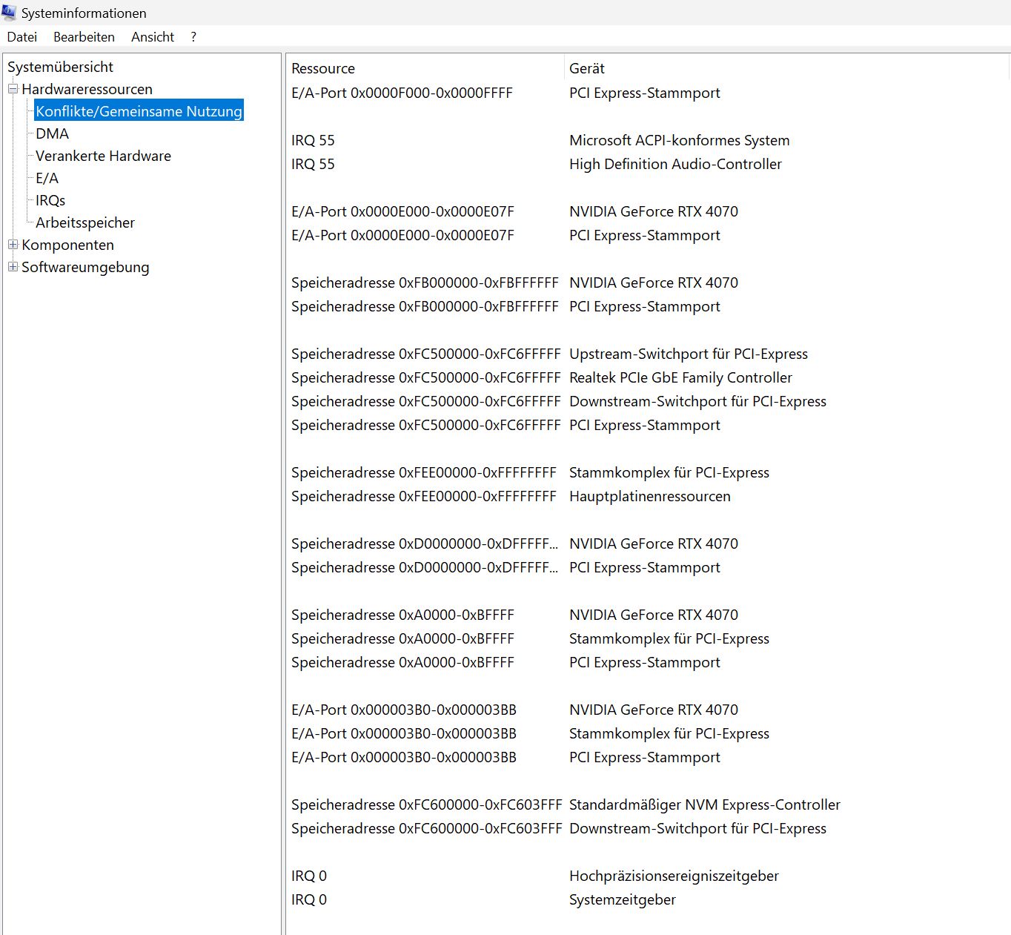Screen dimensions: 1011x935
Task: Open the Bearbeiten menu
Action: (84, 37)
